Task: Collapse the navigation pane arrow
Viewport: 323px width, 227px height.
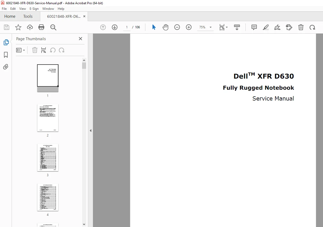Action: 90,130
